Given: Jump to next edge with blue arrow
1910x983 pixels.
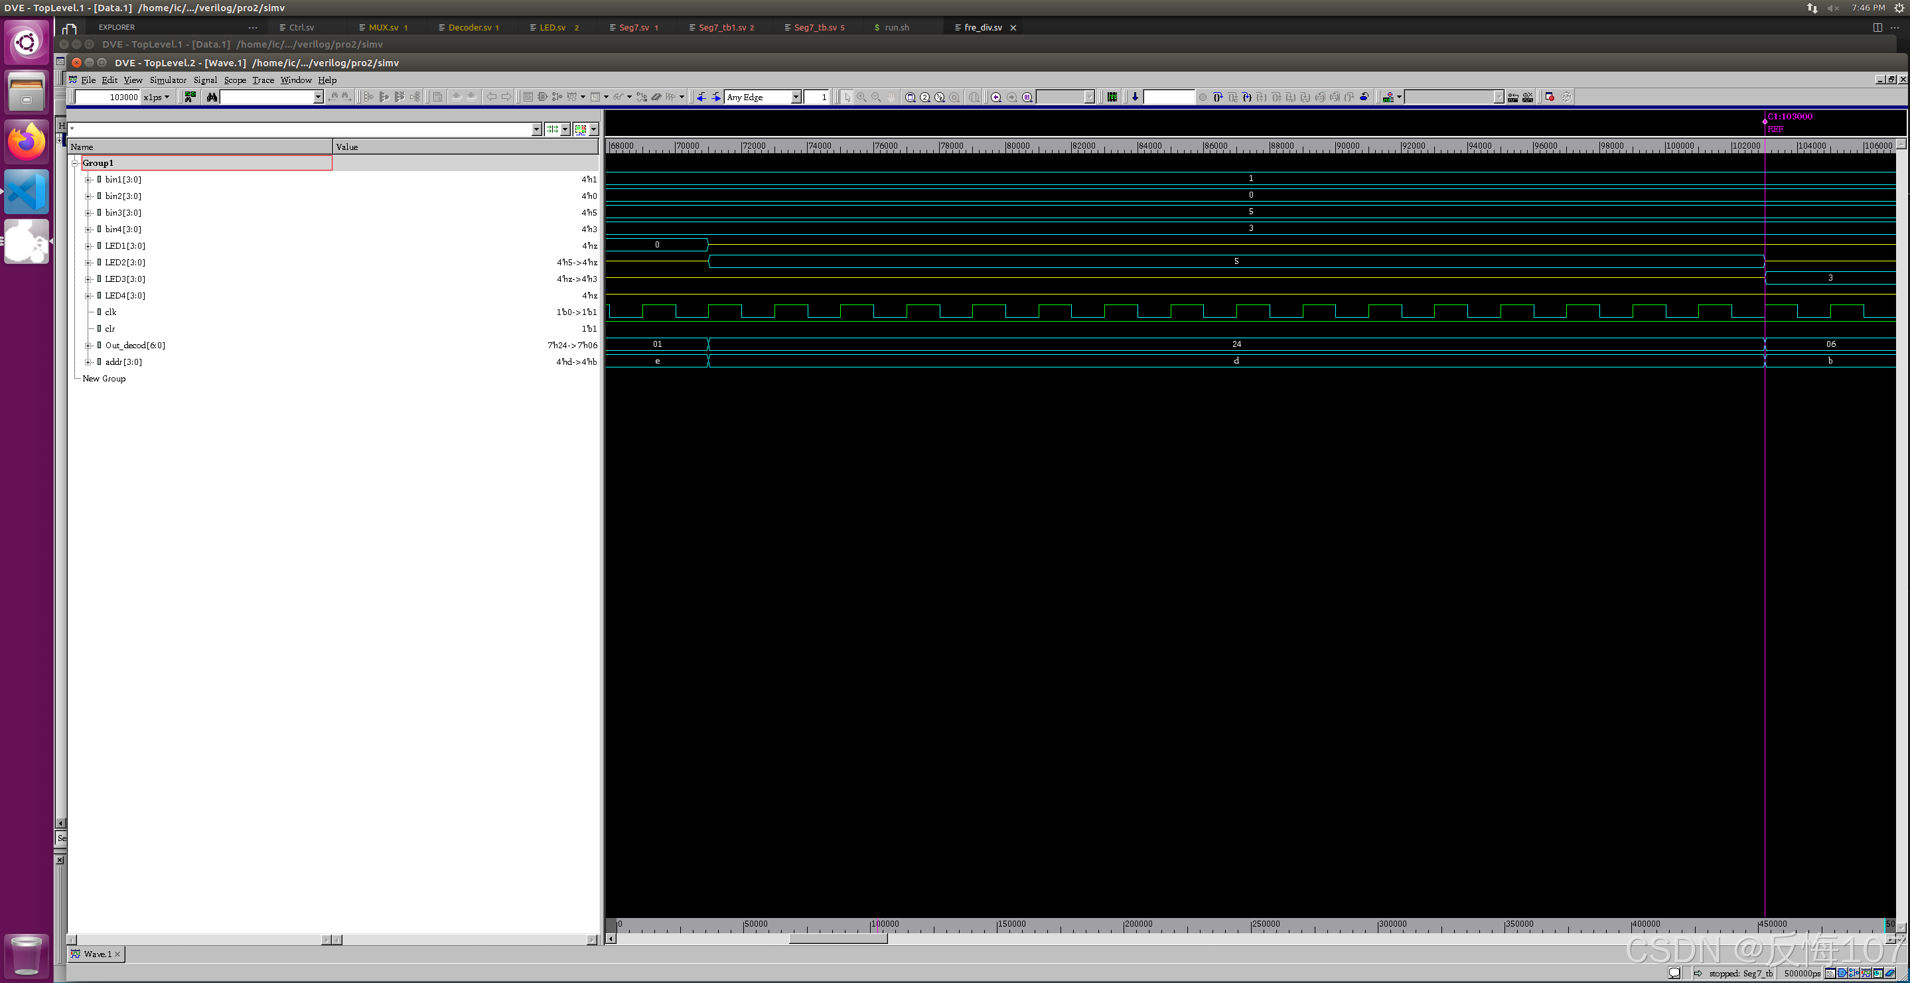Looking at the screenshot, I should coord(715,97).
